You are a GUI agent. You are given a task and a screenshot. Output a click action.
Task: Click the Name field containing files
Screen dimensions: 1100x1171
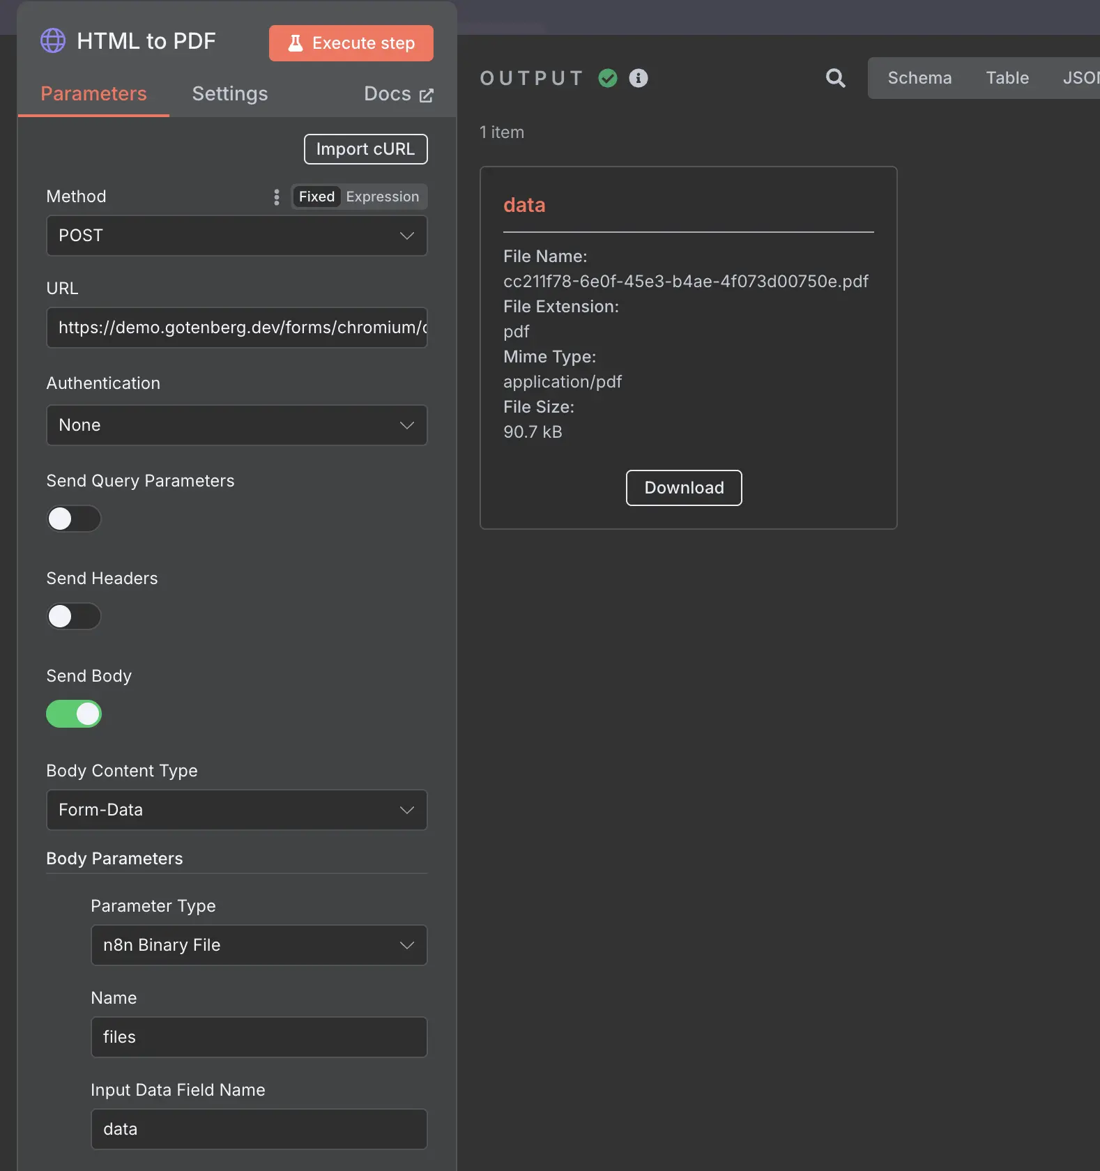(259, 1037)
